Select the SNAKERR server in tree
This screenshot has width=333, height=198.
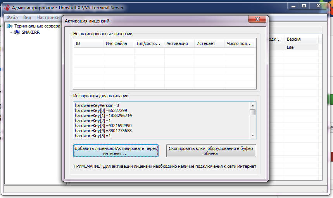coord(31,32)
